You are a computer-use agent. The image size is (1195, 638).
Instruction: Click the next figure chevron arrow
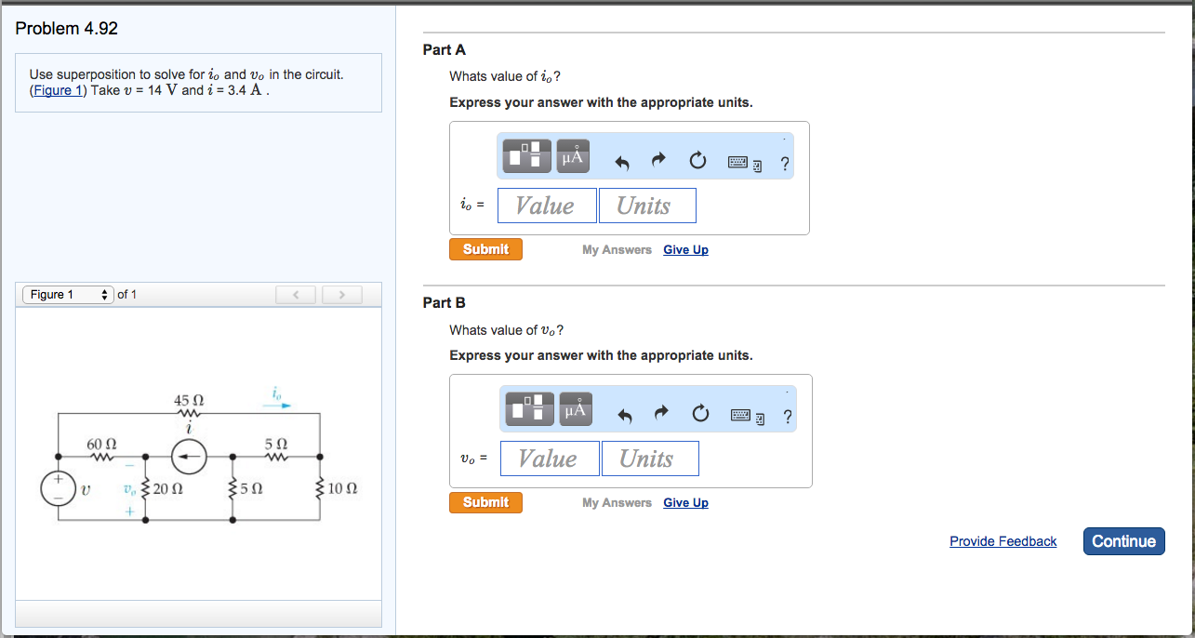tap(341, 294)
